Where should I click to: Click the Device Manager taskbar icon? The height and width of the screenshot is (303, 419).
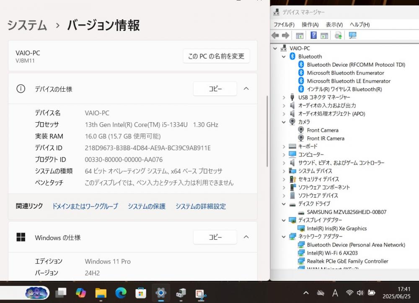point(181,293)
